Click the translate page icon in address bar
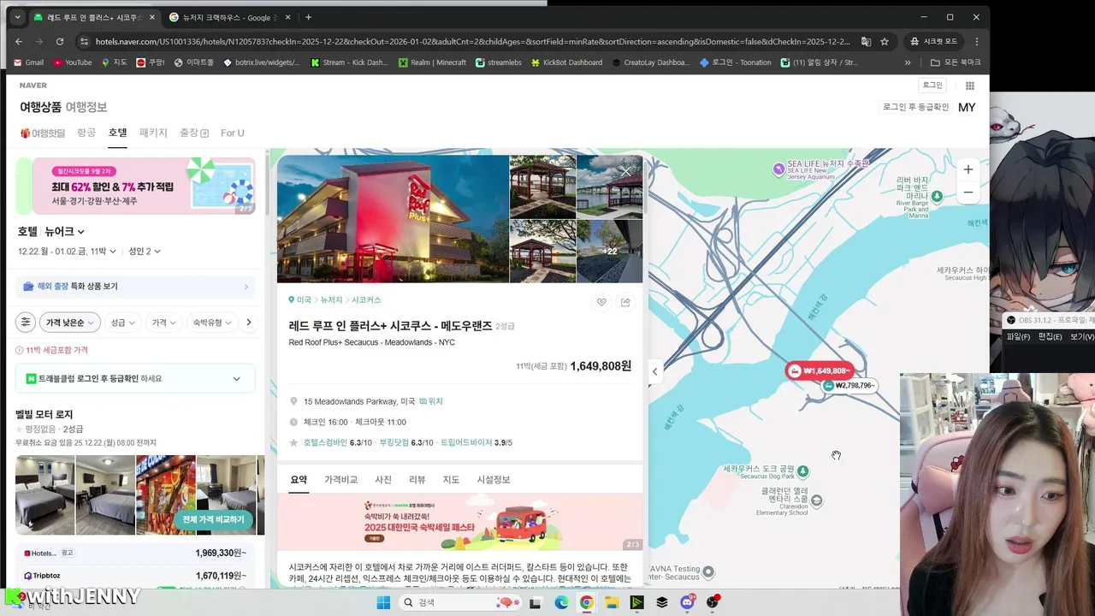Image resolution: width=1095 pixels, height=616 pixels. [866, 41]
